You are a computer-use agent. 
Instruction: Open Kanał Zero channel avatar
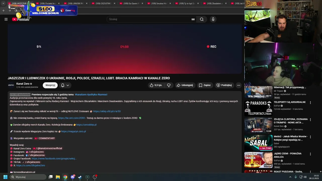[11, 85]
